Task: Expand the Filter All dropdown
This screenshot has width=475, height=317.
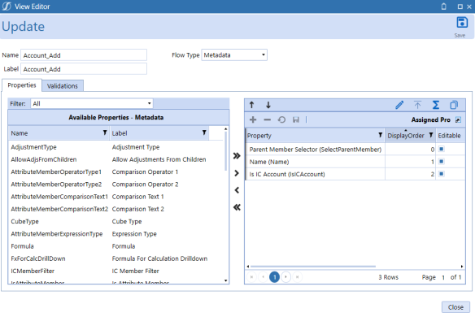Action: point(92,103)
